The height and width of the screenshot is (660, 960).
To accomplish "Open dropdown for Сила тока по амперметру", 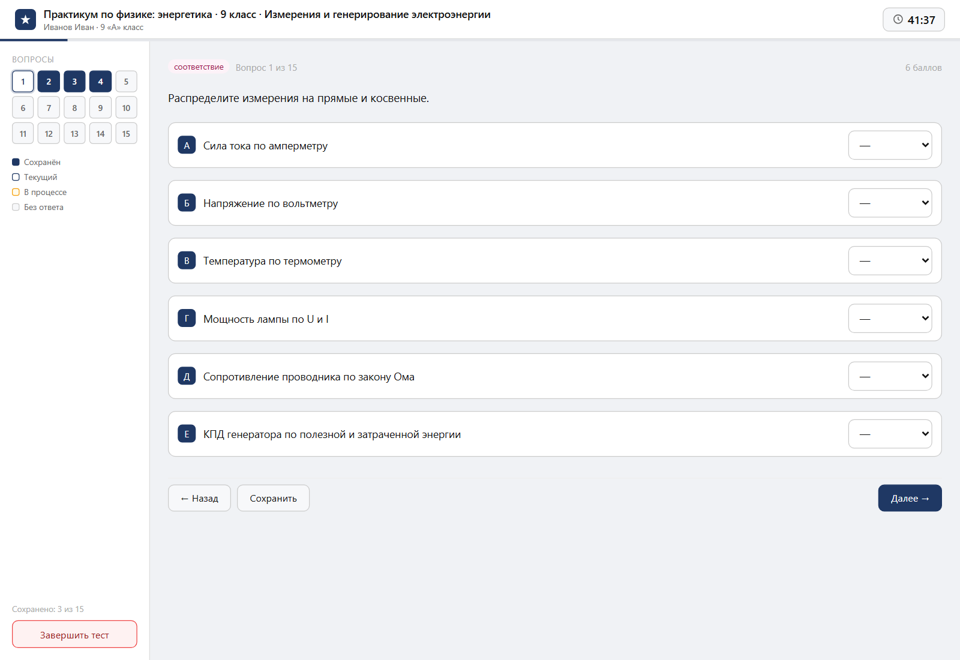I will pos(890,145).
